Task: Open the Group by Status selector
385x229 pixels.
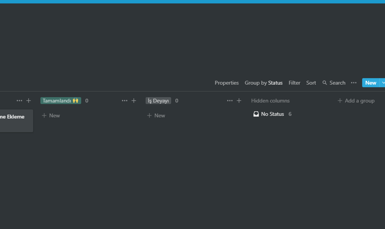Action: point(263,83)
